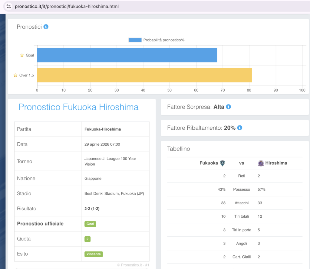Click the Pronostico Fukuoka Hiroshima heading
The width and height of the screenshot is (310, 269).
coord(79,107)
